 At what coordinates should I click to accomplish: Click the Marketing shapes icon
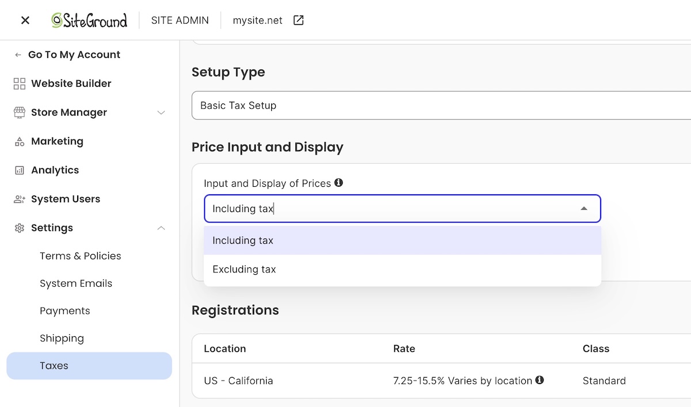[20, 141]
